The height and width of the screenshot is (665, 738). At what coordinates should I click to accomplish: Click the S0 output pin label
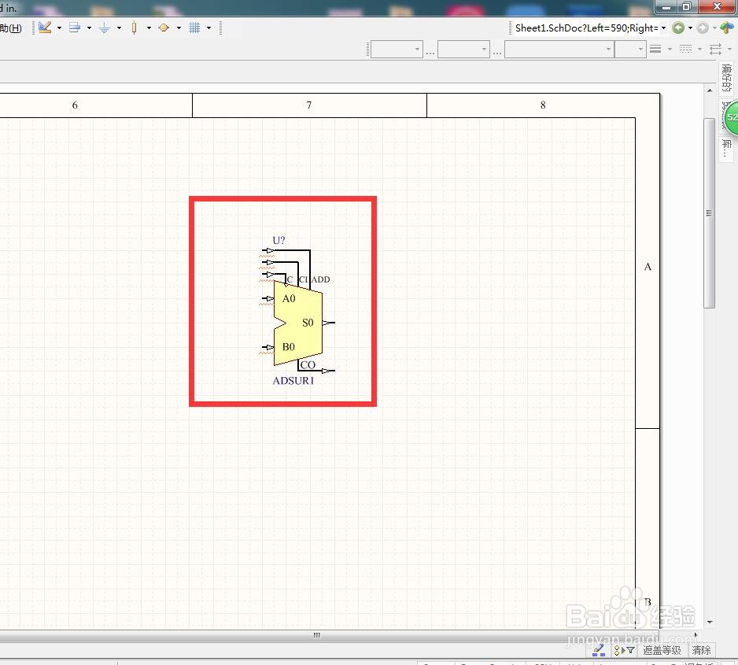point(308,323)
